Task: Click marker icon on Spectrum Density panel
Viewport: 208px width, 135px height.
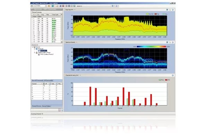Action: (167, 42)
